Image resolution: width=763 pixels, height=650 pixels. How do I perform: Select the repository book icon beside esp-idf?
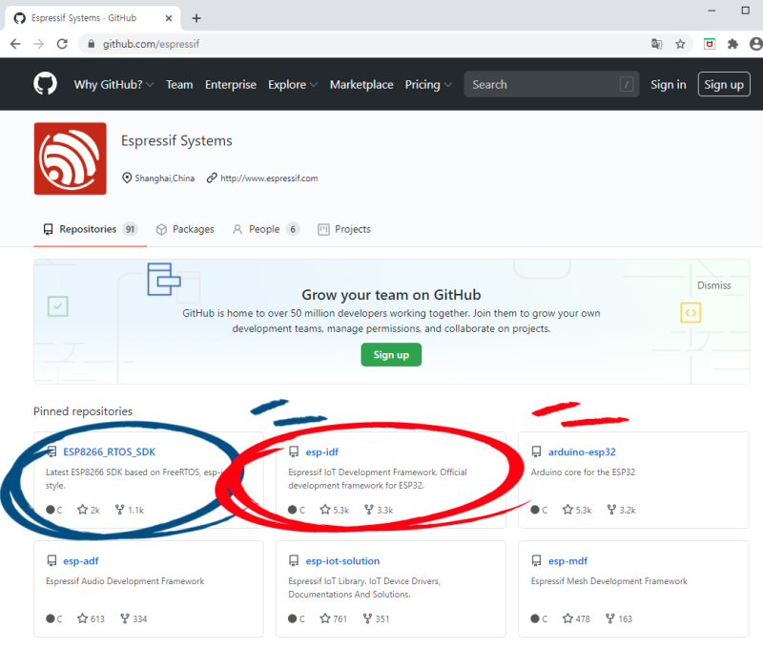tap(293, 451)
